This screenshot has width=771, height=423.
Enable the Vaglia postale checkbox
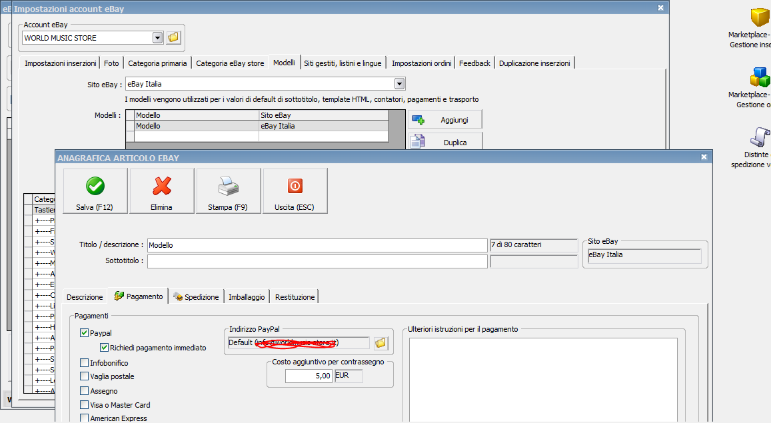point(84,376)
